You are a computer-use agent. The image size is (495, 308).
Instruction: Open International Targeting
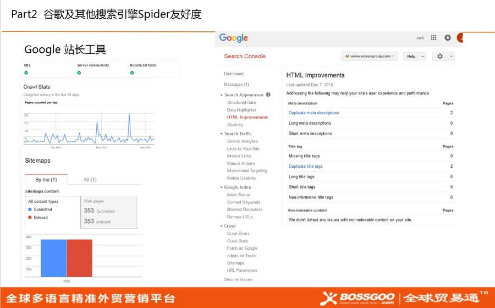point(247,170)
